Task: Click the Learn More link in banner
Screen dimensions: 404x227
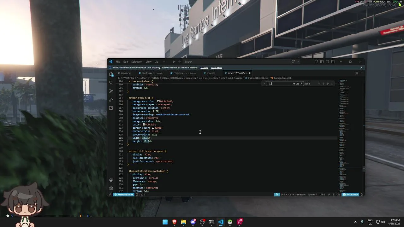Action: (217, 68)
